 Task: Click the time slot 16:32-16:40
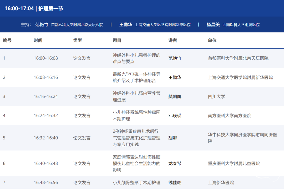point(46,138)
